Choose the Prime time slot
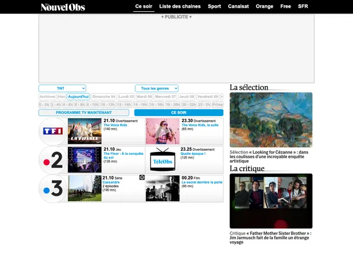The height and width of the screenshot is (264, 353). [218, 104]
